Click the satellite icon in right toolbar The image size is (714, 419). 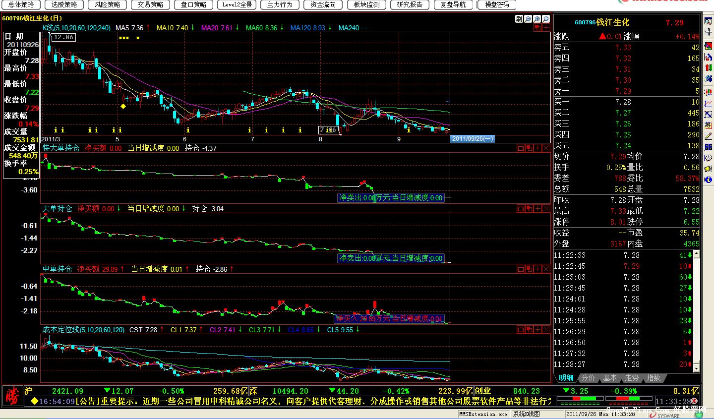[x=708, y=79]
